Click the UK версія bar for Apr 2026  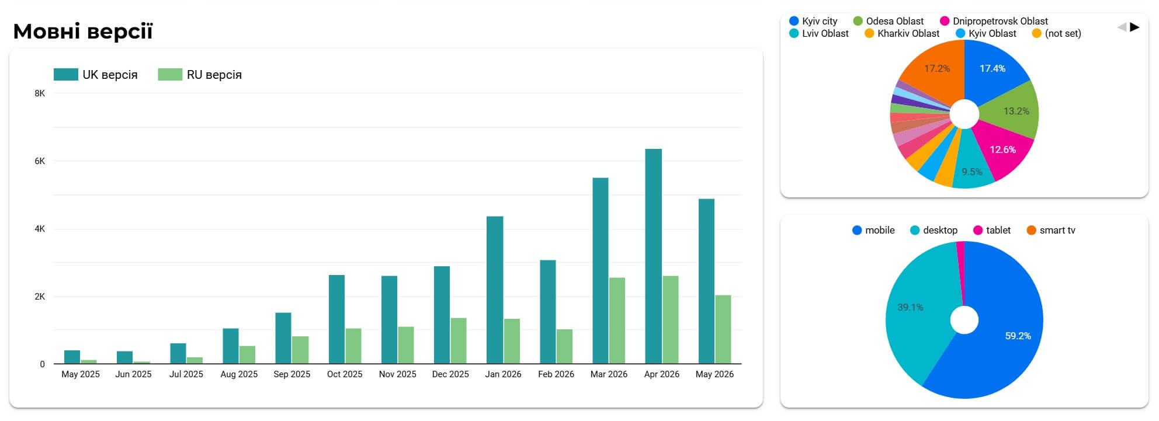tap(654, 256)
